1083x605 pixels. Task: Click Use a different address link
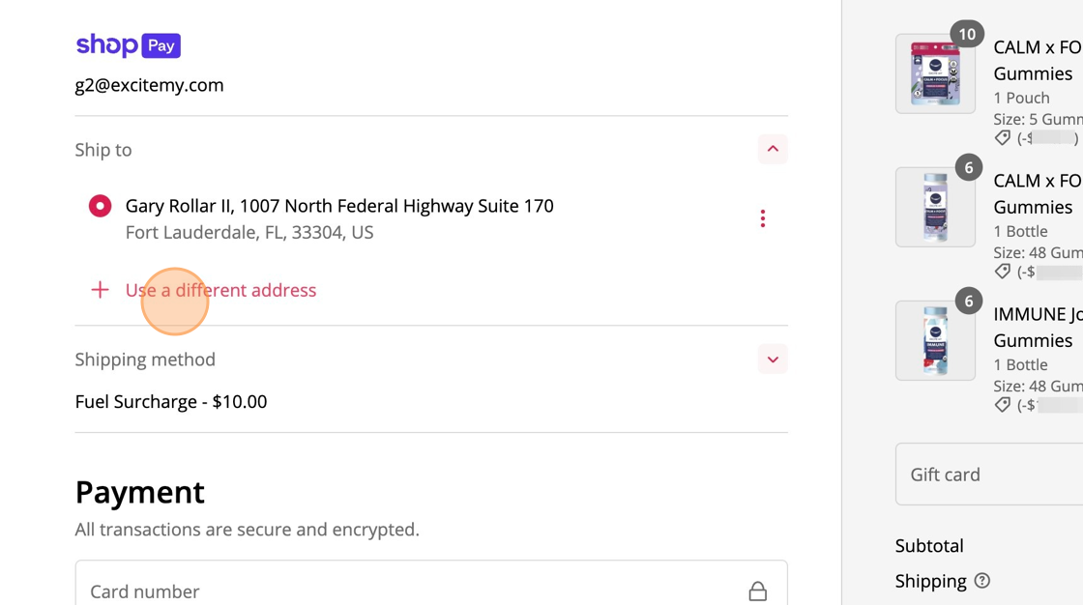click(221, 290)
